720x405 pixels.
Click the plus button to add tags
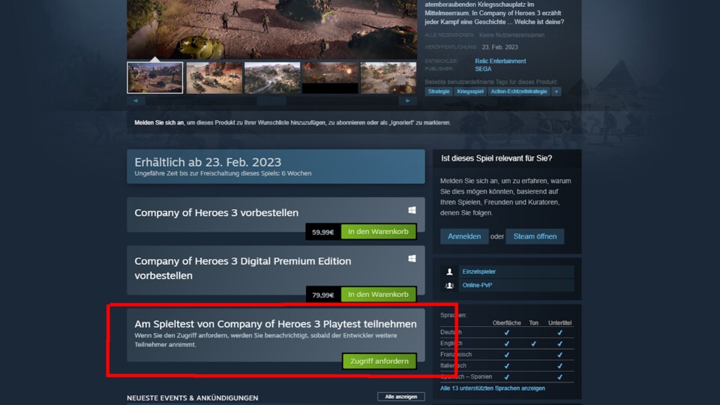pyautogui.click(x=556, y=91)
